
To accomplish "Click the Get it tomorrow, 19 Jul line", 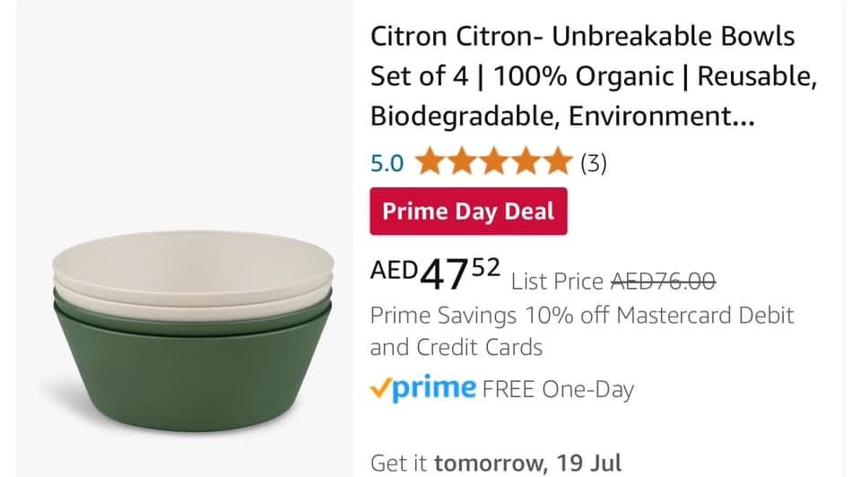I will [x=496, y=464].
